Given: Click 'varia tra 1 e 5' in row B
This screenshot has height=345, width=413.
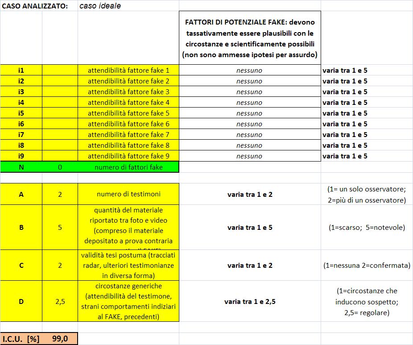Looking at the screenshot, I should point(250,228).
